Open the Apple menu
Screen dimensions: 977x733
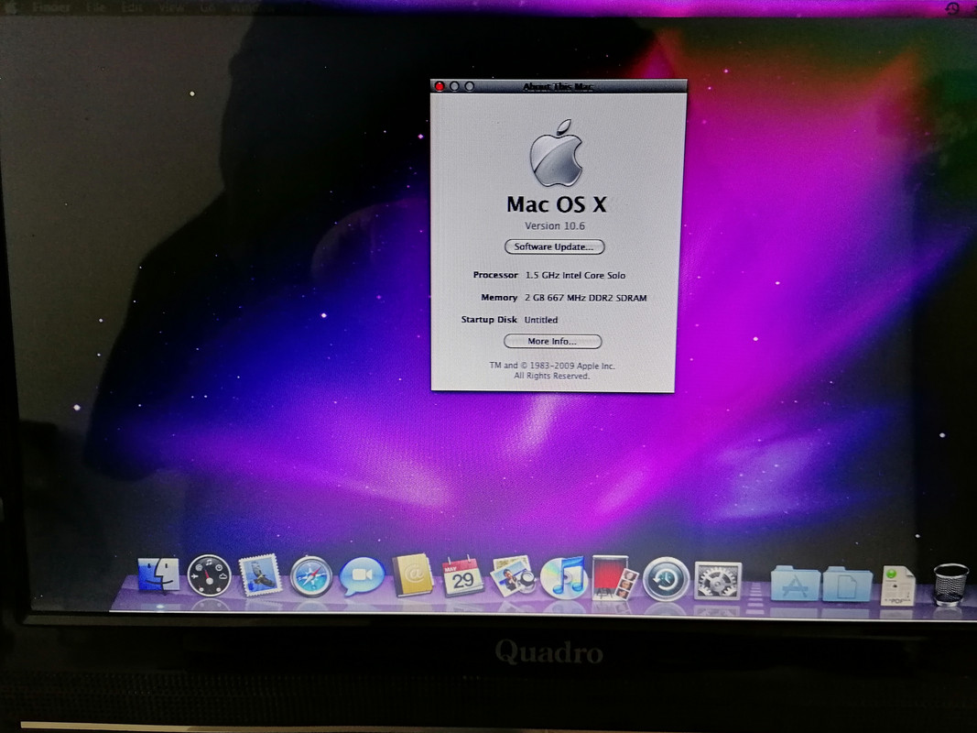11,7
